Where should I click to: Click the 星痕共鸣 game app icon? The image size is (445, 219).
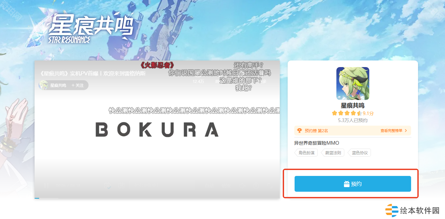tap(353, 84)
